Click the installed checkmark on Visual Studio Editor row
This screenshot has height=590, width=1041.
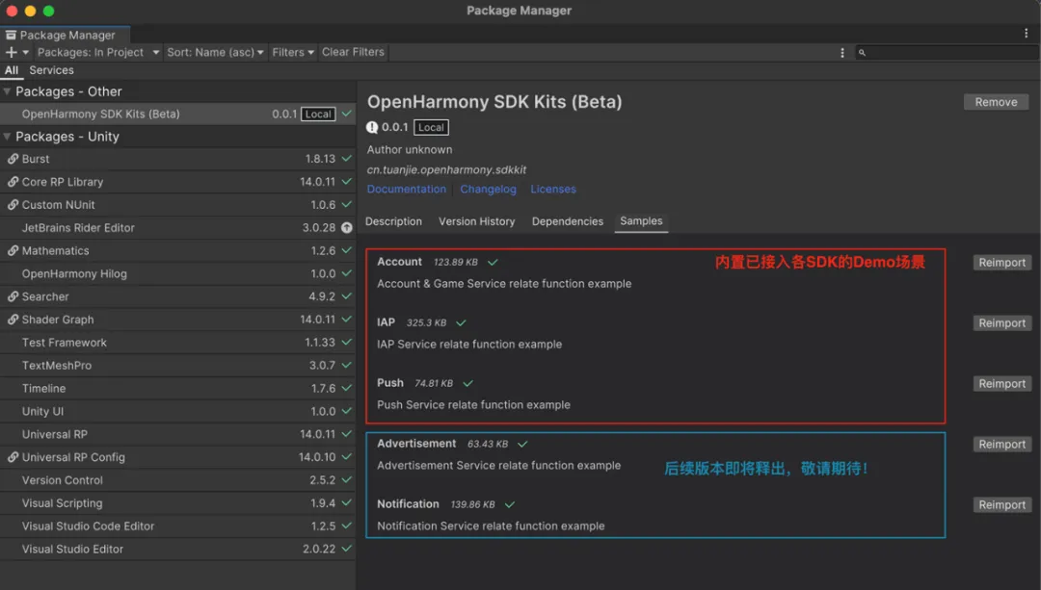coord(347,549)
